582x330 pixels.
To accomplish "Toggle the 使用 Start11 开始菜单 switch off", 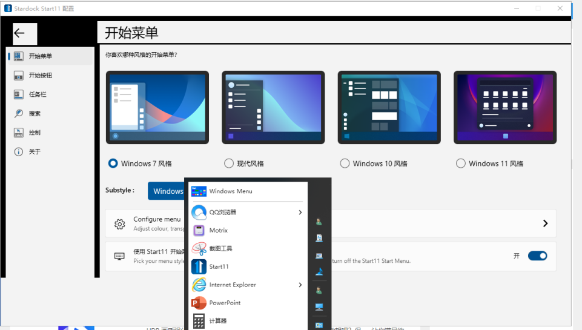I will click(x=537, y=256).
